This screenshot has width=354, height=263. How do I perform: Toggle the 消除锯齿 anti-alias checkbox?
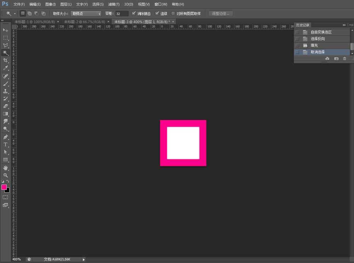[133, 13]
